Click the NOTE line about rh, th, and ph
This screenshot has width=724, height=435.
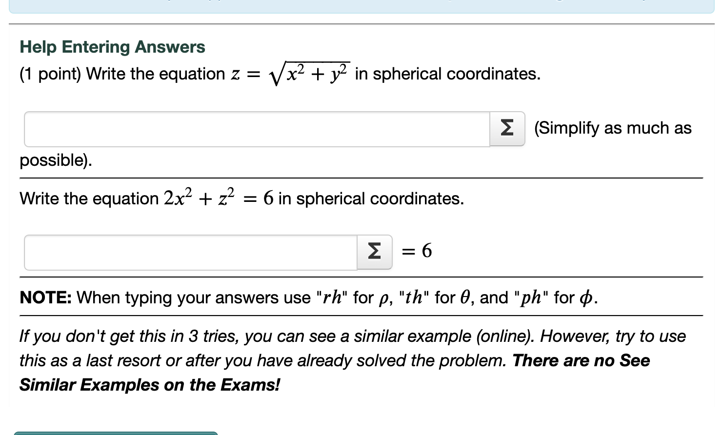tap(306, 297)
